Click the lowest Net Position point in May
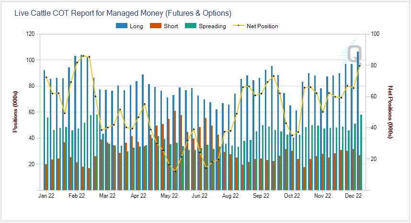Screen dimensions: 411x223 click(175, 171)
